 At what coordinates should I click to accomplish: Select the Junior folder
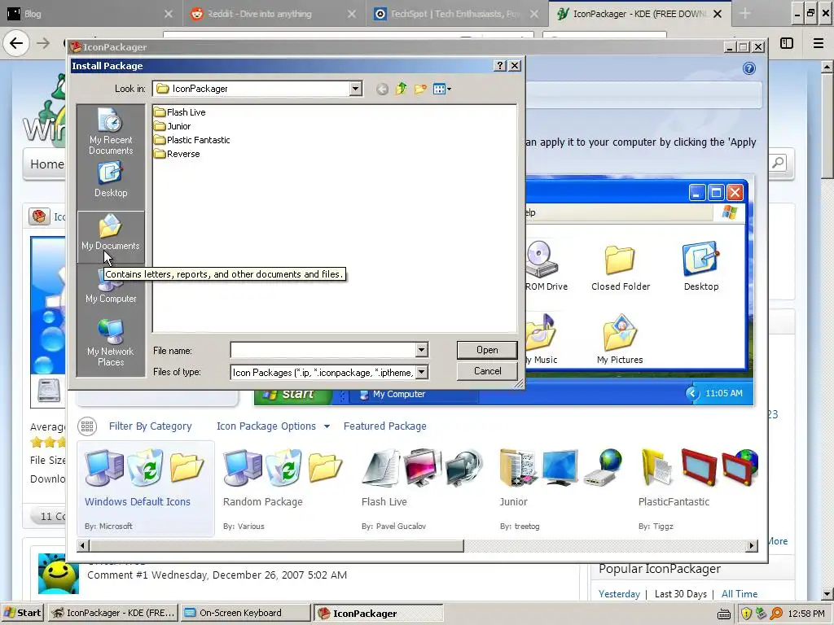[172, 126]
